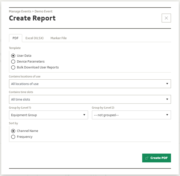
Task: Click the Manage Events breadcrumb link
Action: [x=20, y=11]
